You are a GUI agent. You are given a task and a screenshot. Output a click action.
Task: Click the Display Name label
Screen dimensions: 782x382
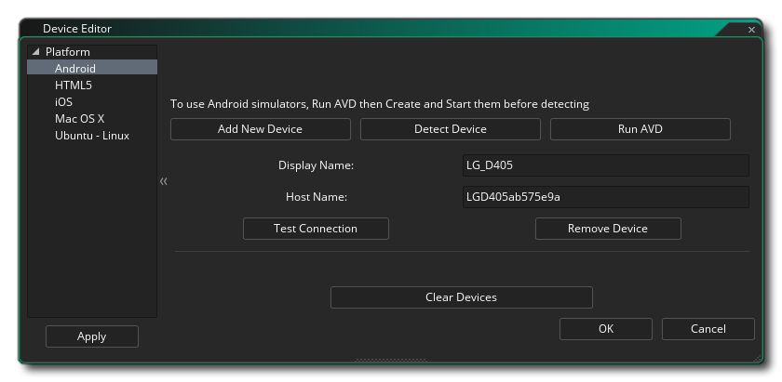tap(317, 165)
